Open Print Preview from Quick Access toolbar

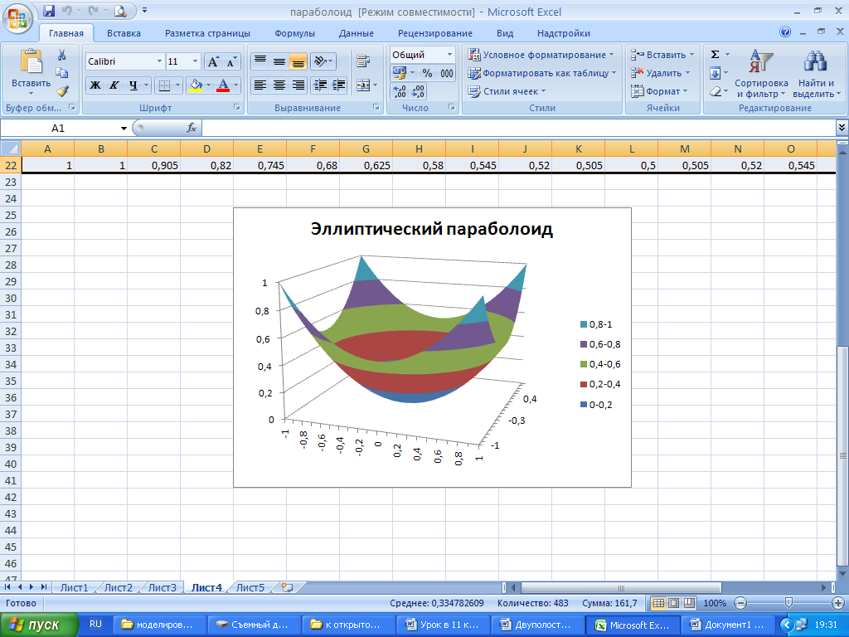click(120, 10)
